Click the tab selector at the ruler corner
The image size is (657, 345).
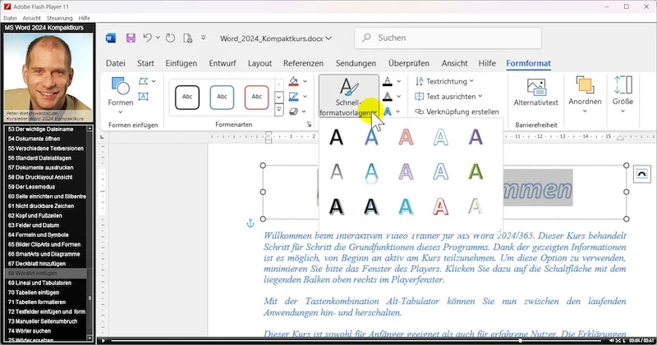coord(102,137)
